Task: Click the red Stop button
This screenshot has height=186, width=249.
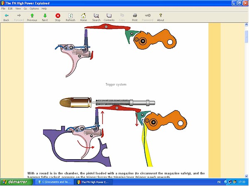Action: pos(58,17)
